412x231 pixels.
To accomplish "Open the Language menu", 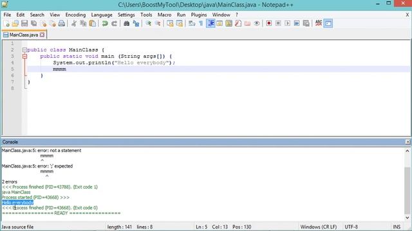I will (102, 15).
